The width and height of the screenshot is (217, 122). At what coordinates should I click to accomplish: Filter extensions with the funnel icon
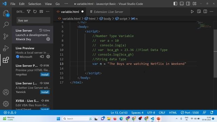click(28, 12)
